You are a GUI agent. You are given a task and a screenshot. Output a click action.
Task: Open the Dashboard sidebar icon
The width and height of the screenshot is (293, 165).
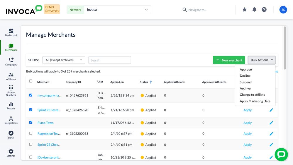11,32
